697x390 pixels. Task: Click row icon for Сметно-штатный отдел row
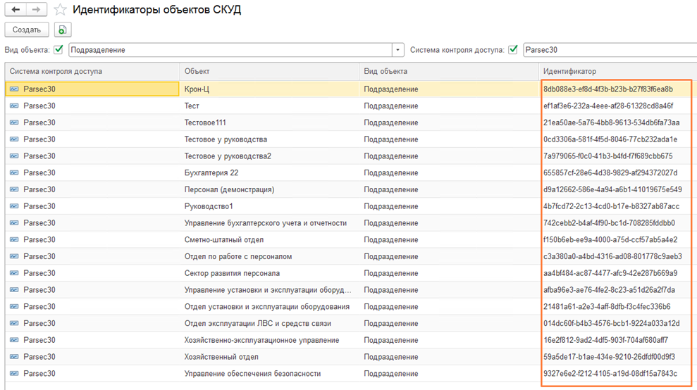pyautogui.click(x=14, y=240)
